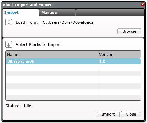Select the Ultrasonic.ev3b block row
Image resolution: width=147 pixels, height=123 pixels.
click(73, 61)
